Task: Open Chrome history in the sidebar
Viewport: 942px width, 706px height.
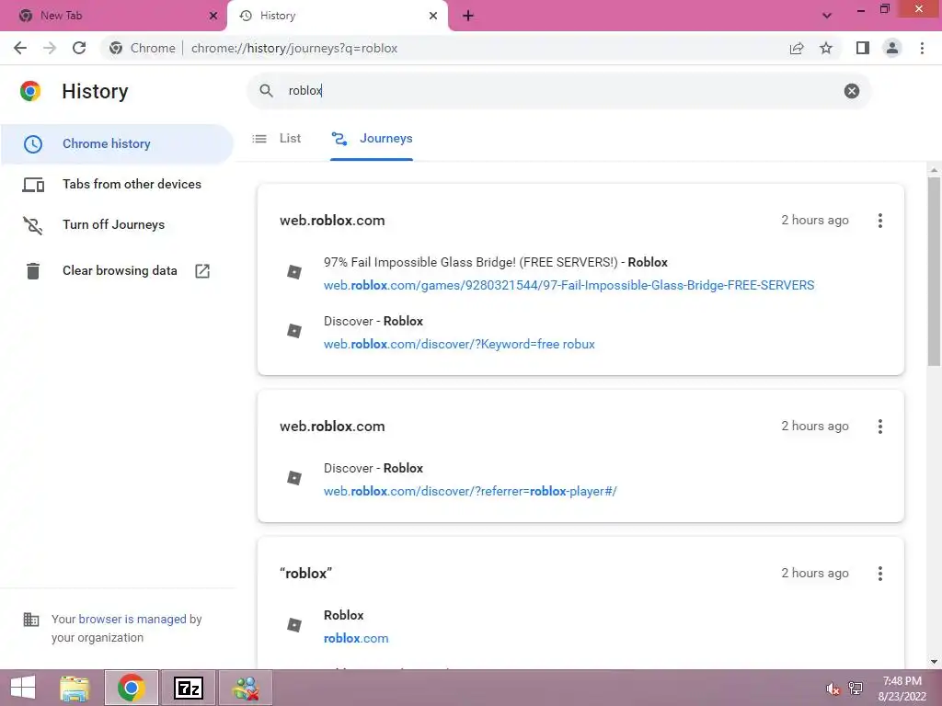Action: coord(117,144)
